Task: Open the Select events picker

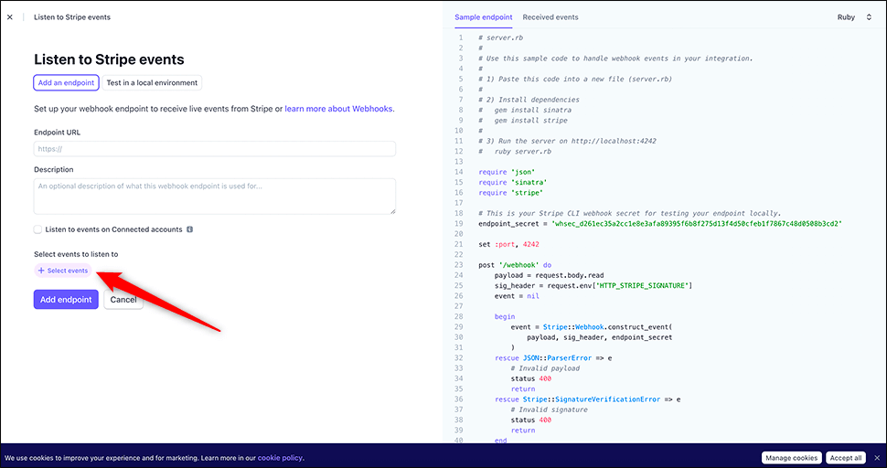Action: pyautogui.click(x=63, y=271)
